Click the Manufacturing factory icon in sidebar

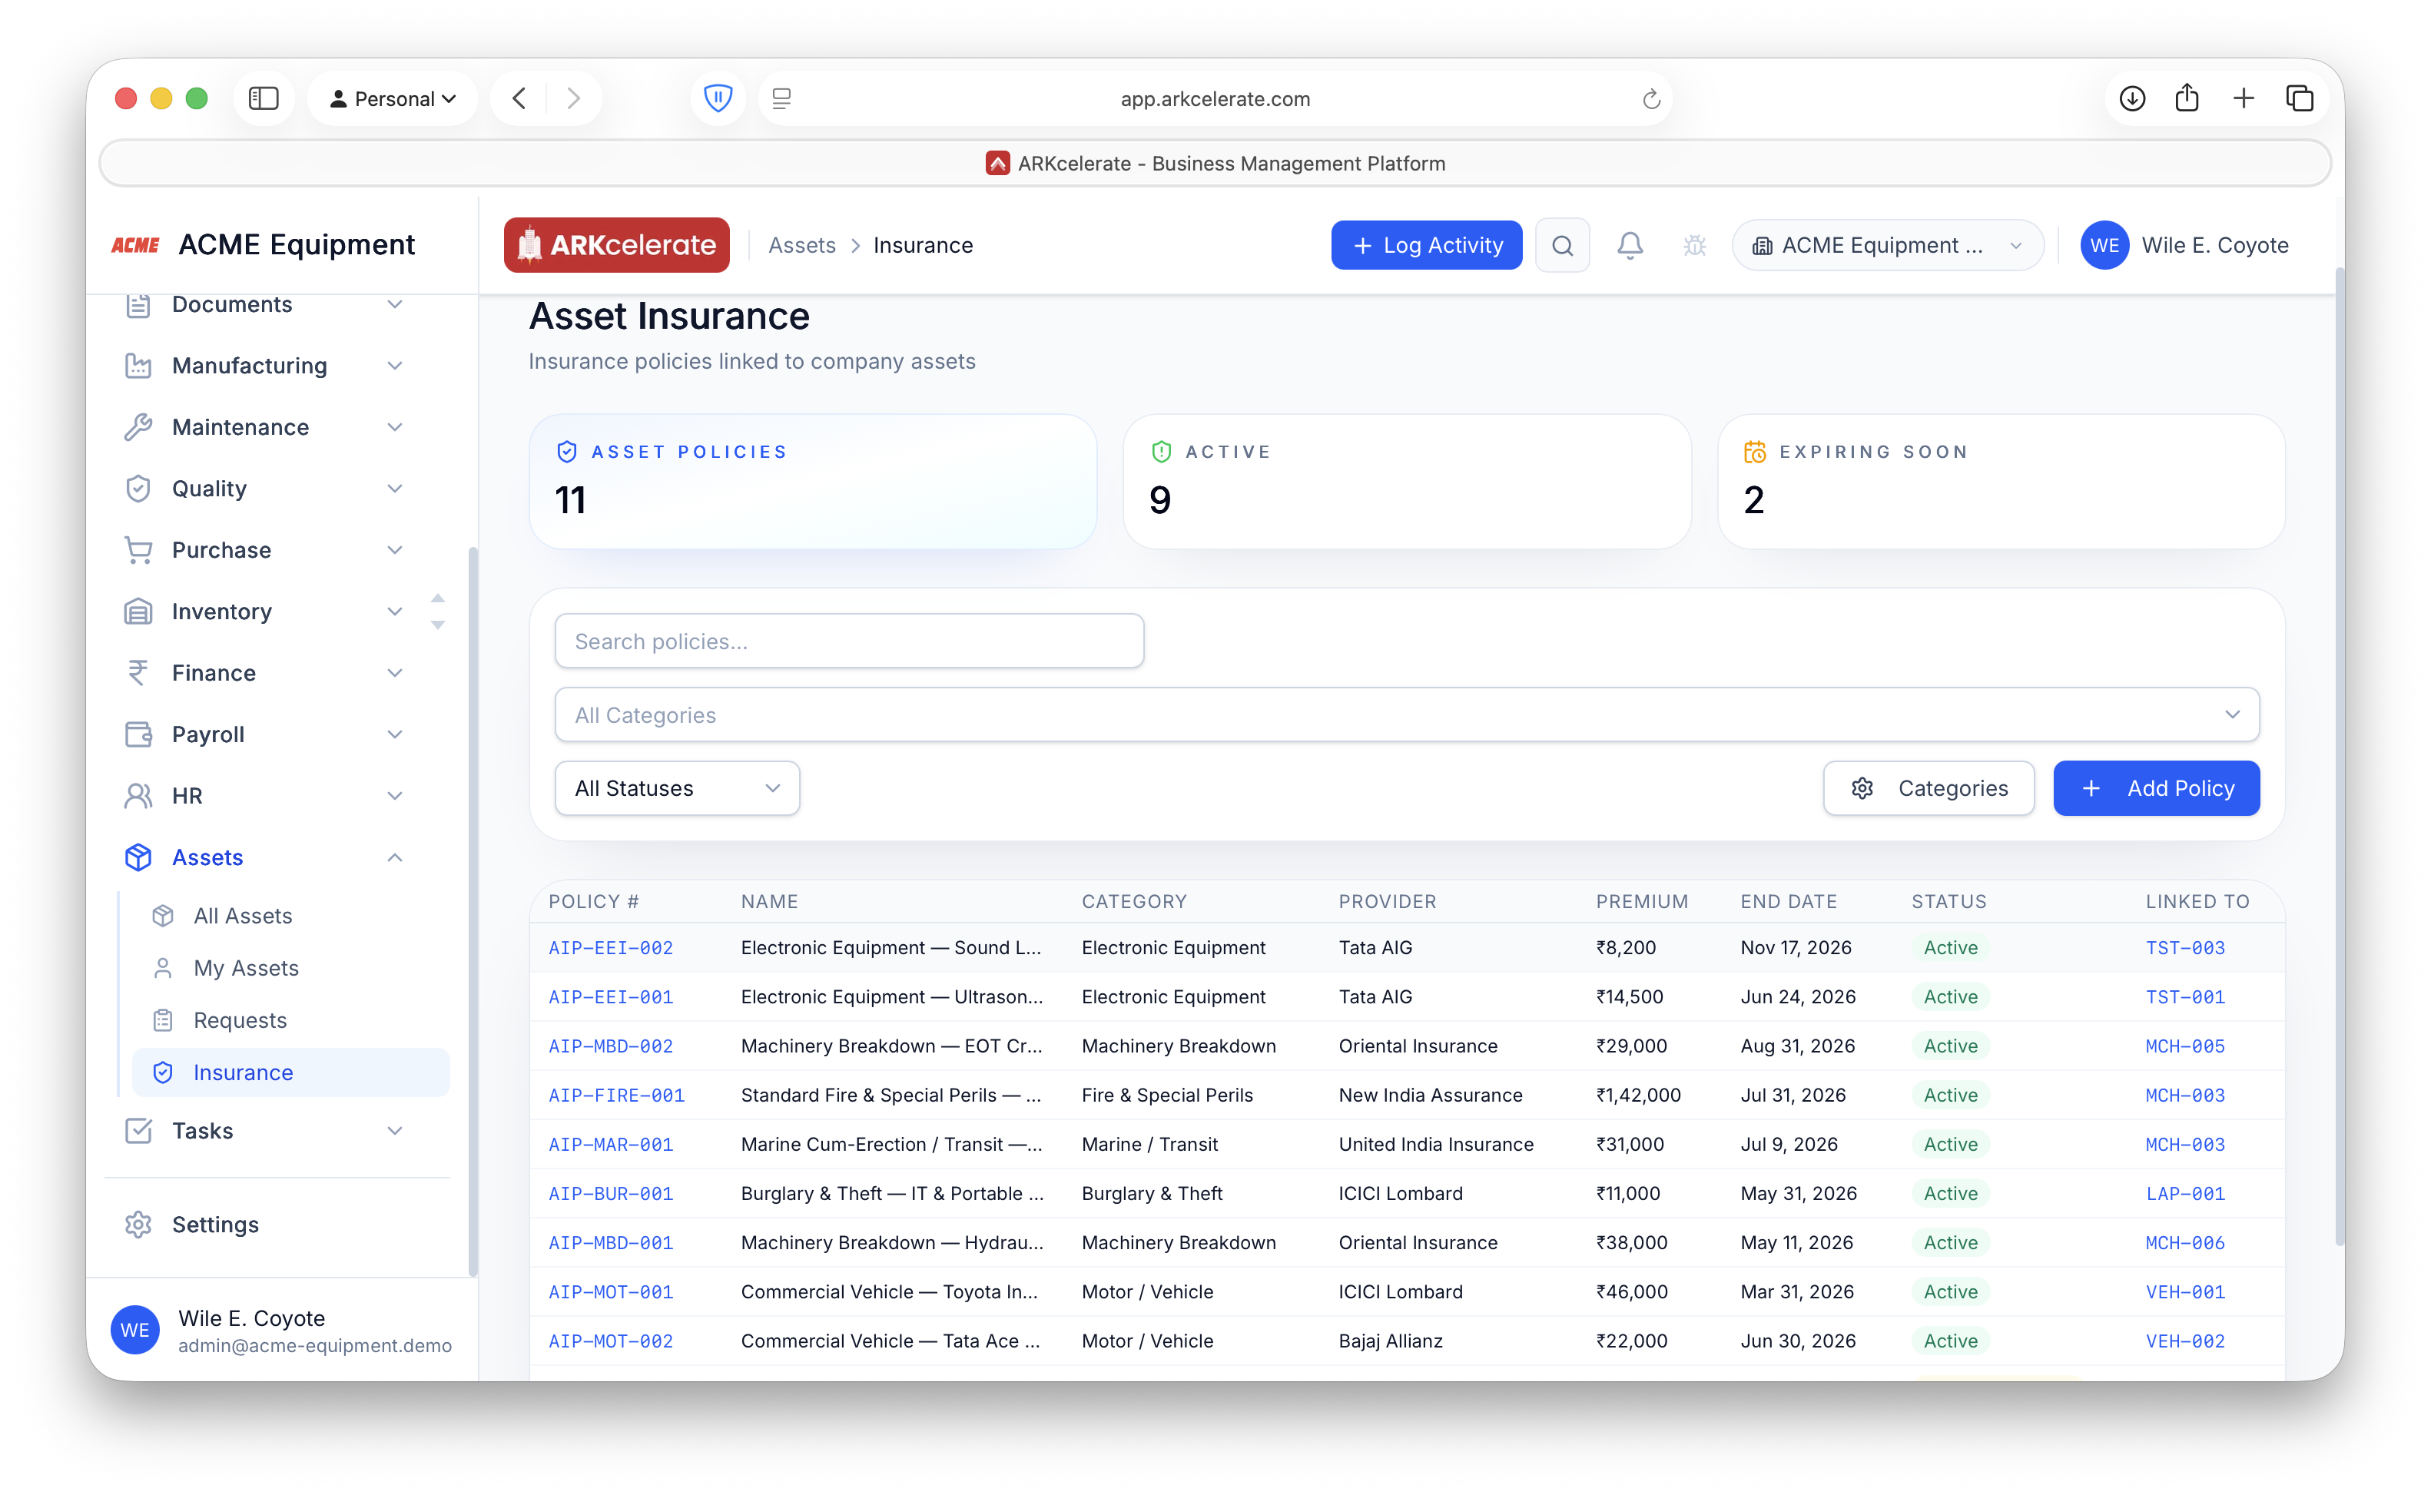[138, 366]
